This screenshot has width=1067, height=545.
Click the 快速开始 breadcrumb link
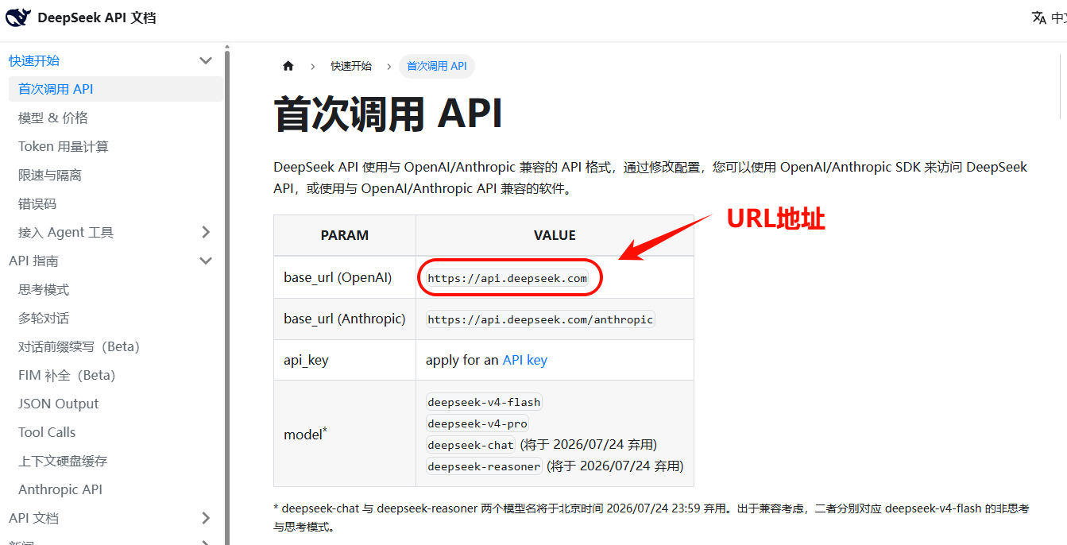pyautogui.click(x=351, y=66)
